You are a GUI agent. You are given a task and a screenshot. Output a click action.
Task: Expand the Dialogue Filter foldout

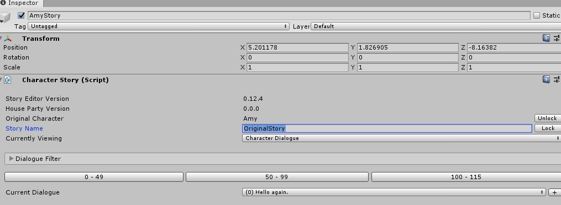[x=12, y=159]
